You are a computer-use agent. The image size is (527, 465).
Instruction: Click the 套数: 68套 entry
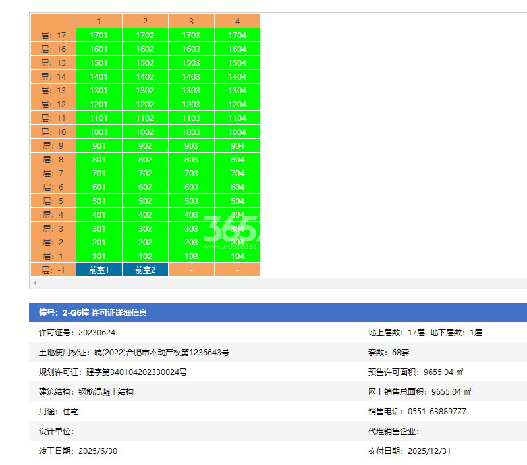[x=389, y=353]
